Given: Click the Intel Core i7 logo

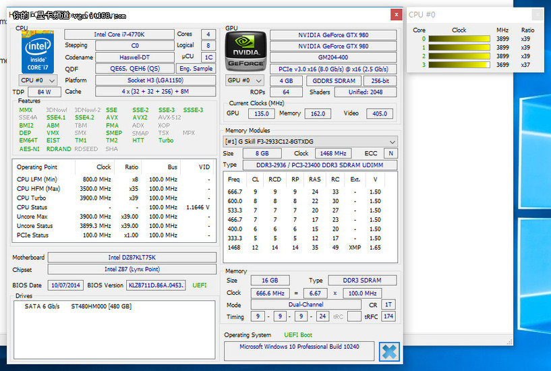Looking at the screenshot, I should click(38, 52).
